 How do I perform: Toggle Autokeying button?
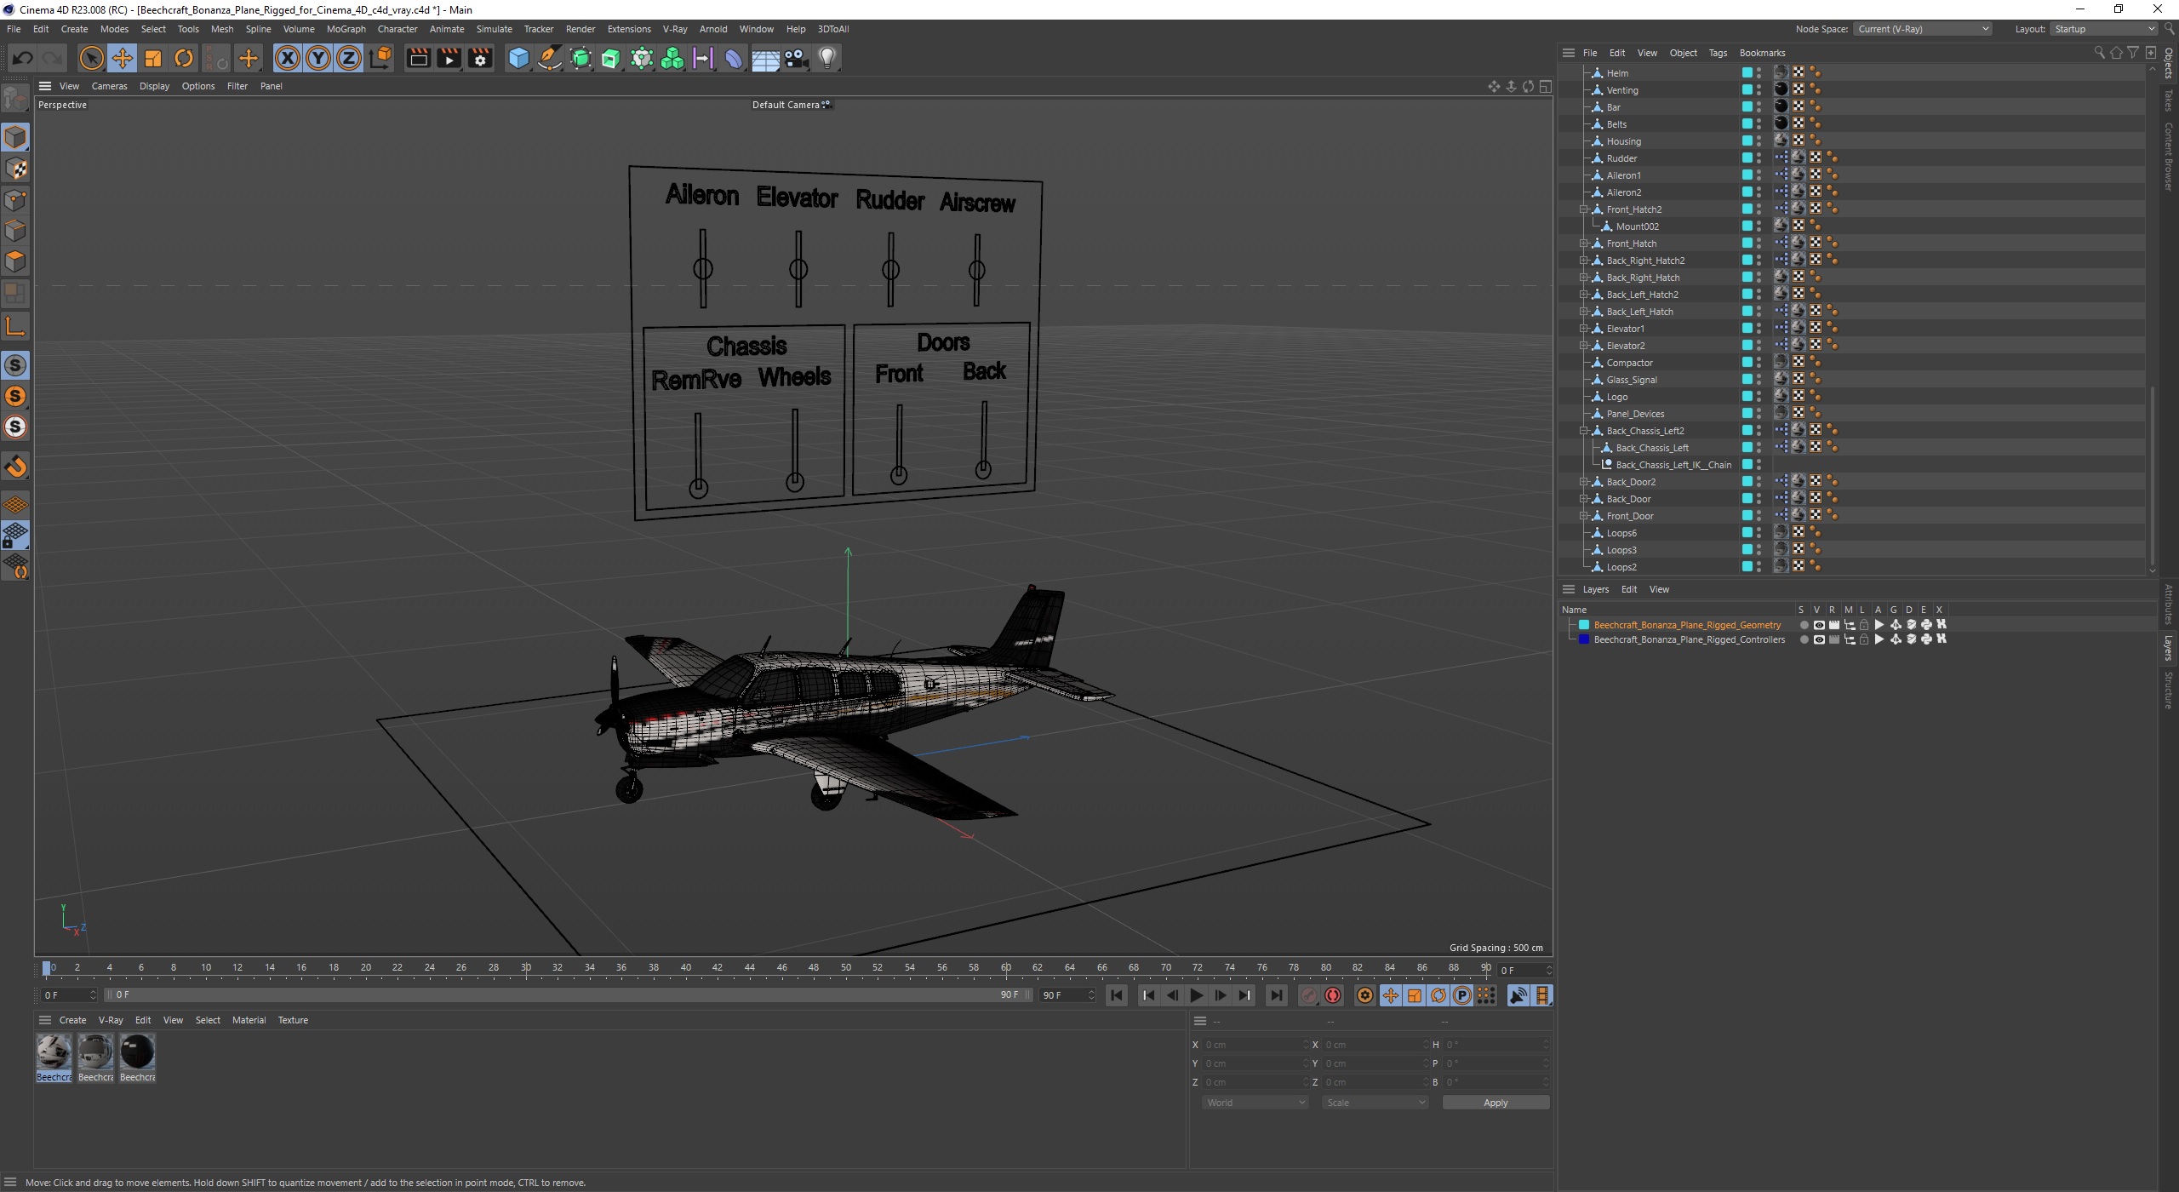pos(1333,995)
